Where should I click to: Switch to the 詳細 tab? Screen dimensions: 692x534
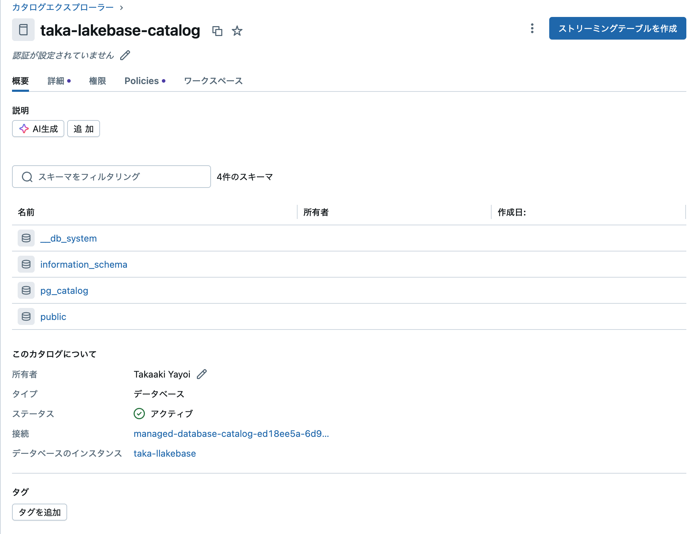pos(56,81)
